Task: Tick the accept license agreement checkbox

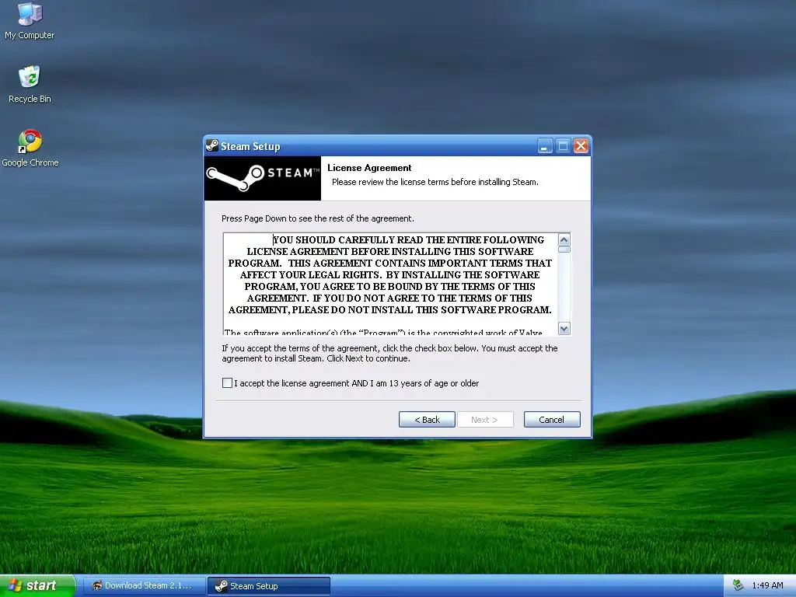Action: pos(228,382)
